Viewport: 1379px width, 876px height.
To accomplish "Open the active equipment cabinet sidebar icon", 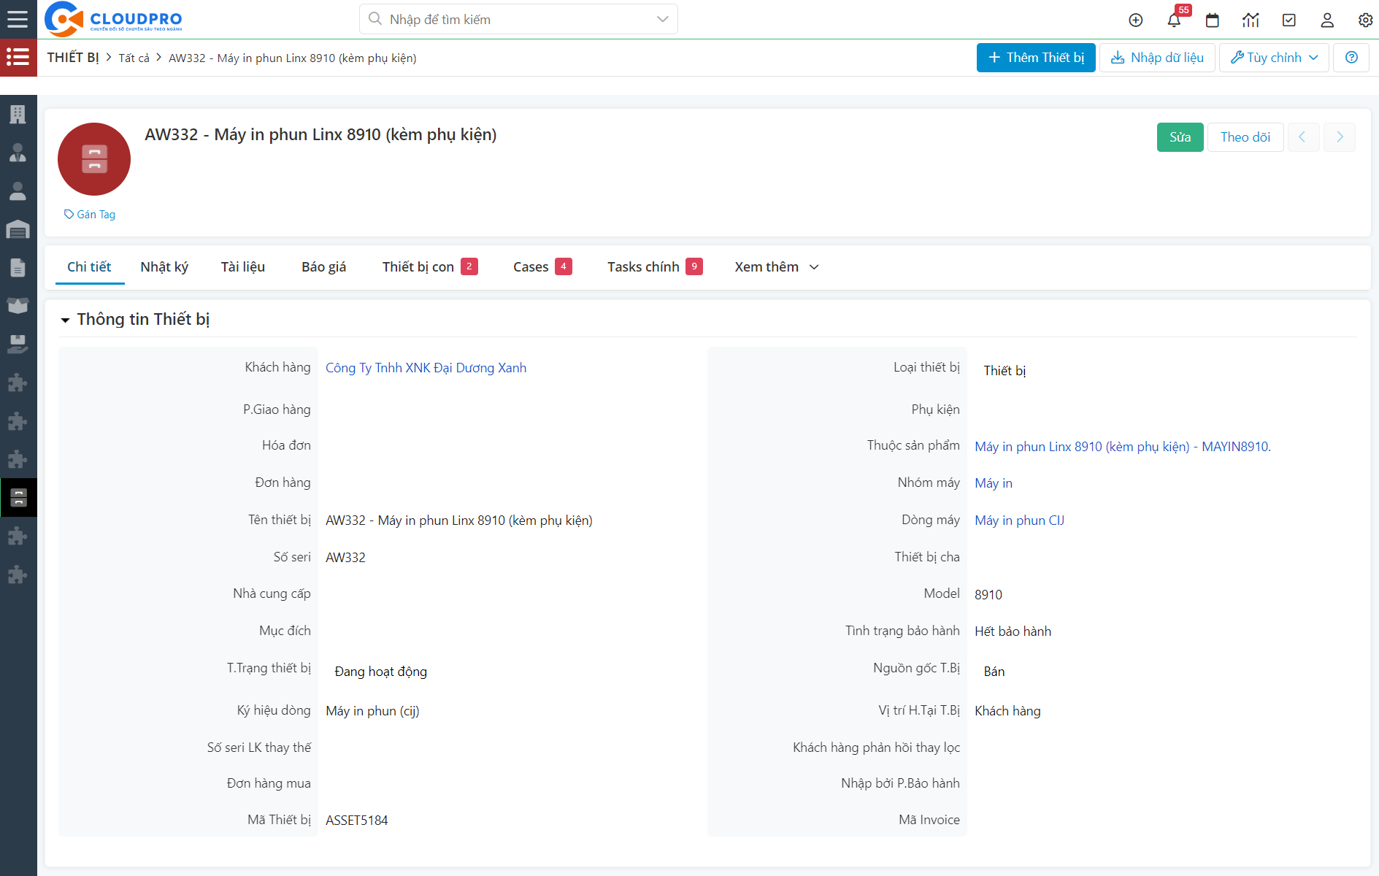I will pos(18,498).
